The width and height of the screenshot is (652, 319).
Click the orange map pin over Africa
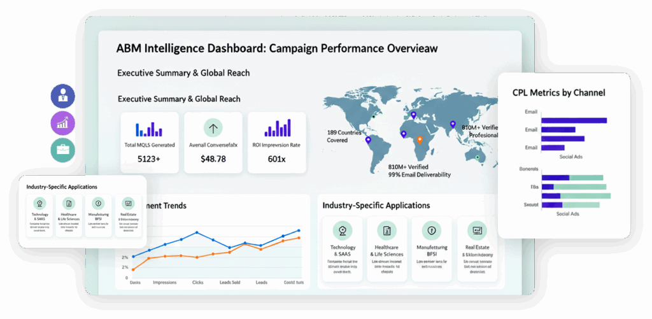419,139
